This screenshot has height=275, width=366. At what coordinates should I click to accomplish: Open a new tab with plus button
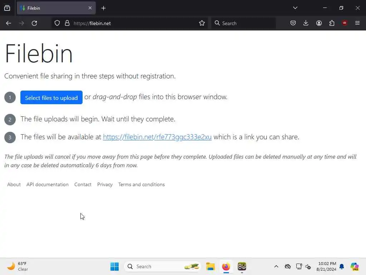[x=103, y=8]
